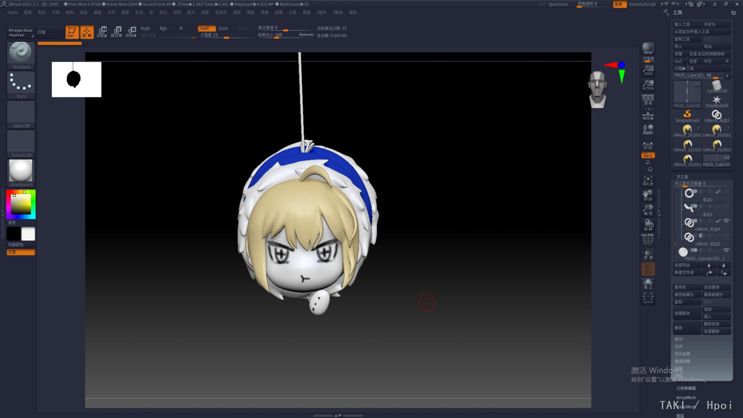Open the 文件 (File) menu
This screenshot has height=418, width=743.
pyautogui.click(x=111, y=13)
